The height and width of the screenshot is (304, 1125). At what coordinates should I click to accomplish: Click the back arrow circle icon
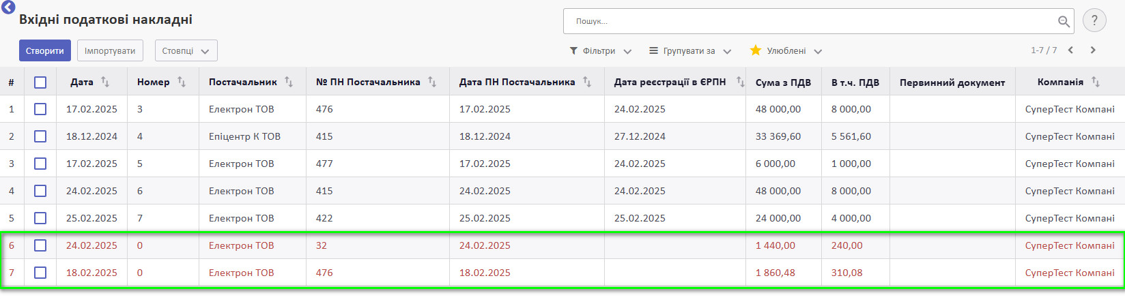point(8,7)
